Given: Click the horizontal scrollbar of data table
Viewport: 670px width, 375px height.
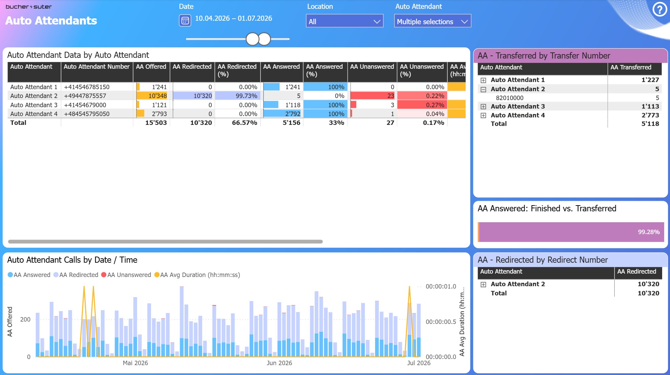Looking at the screenshot, I should tap(165, 242).
